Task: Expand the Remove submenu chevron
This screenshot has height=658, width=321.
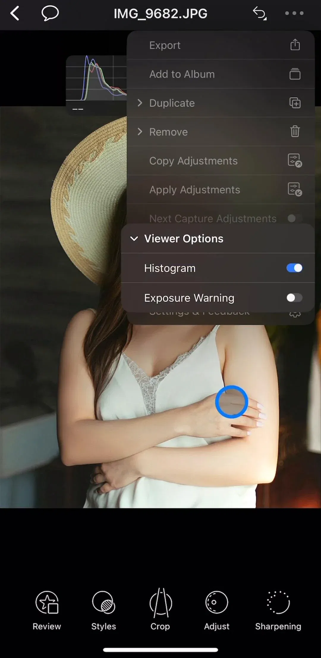Action: coord(140,131)
